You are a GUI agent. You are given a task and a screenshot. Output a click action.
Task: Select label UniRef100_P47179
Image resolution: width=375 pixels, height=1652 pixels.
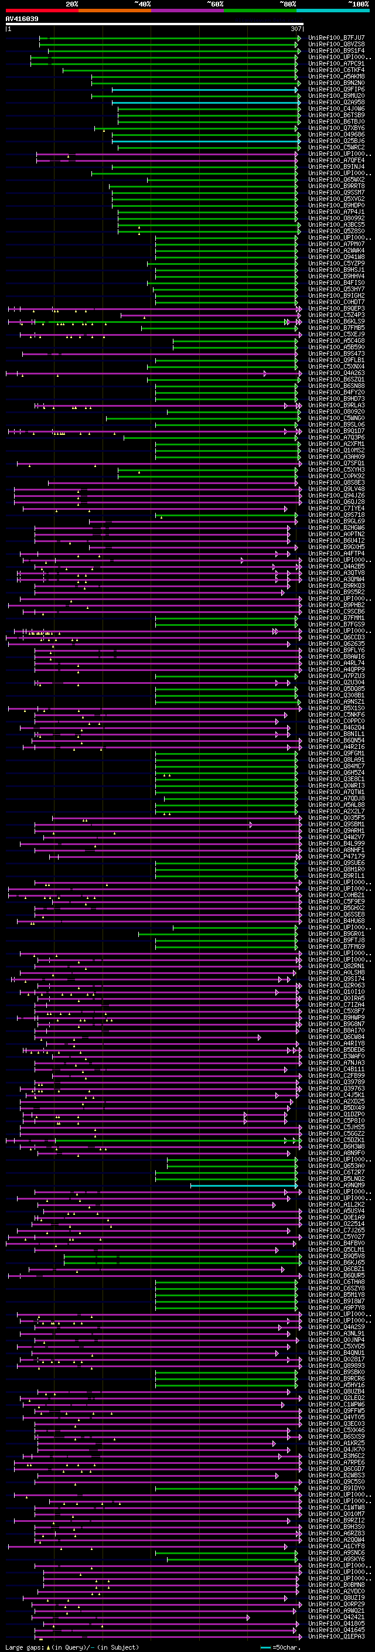pyautogui.click(x=336, y=856)
